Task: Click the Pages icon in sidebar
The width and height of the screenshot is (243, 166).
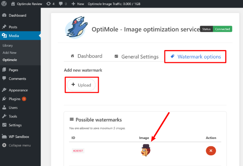Action: pos(4,70)
